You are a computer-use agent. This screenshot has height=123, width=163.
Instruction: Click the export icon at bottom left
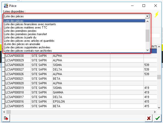coord(6,118)
